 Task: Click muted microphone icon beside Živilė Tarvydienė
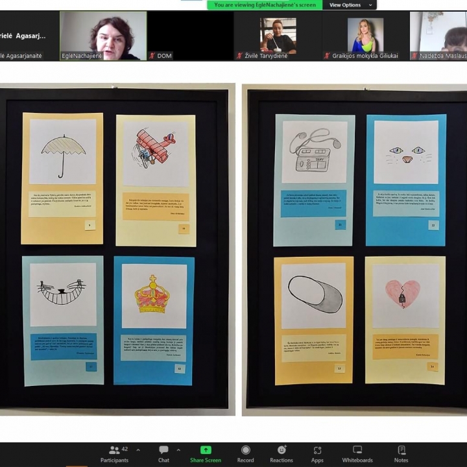pos(239,56)
